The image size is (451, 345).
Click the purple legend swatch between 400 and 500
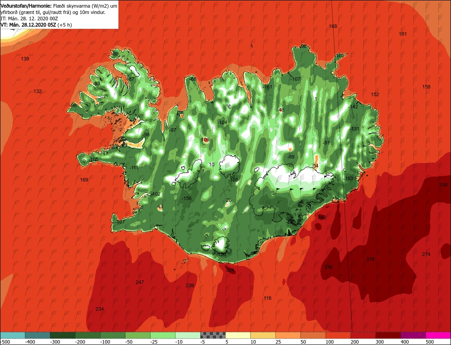pyautogui.click(x=413, y=335)
